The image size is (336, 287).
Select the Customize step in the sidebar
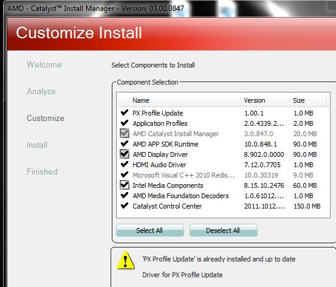click(x=46, y=118)
